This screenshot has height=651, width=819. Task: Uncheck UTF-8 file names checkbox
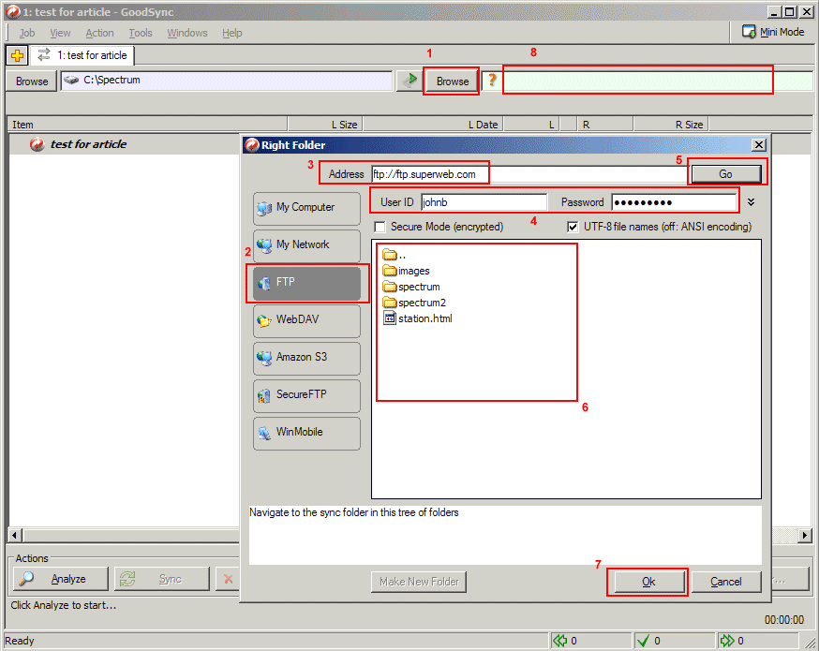point(573,227)
